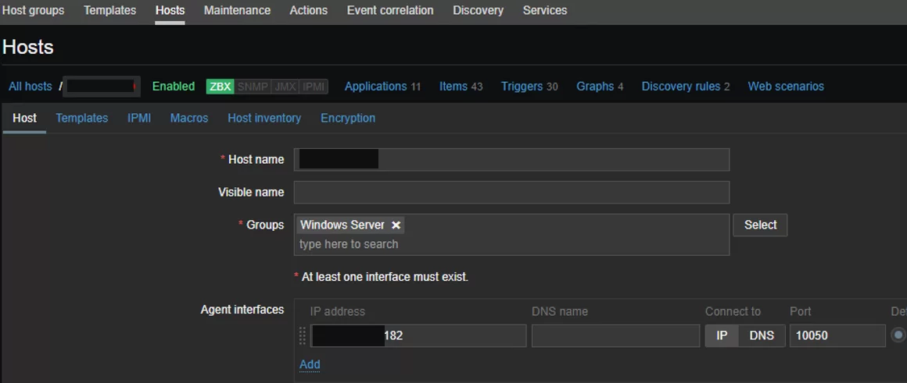This screenshot has width=907, height=383.
Task: Click the SNMP availability badge
Action: click(x=252, y=87)
